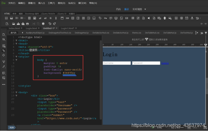The image size is (208, 131).
Task: Insert HTML5 Video using filmstrip icon
Action: (133, 18)
